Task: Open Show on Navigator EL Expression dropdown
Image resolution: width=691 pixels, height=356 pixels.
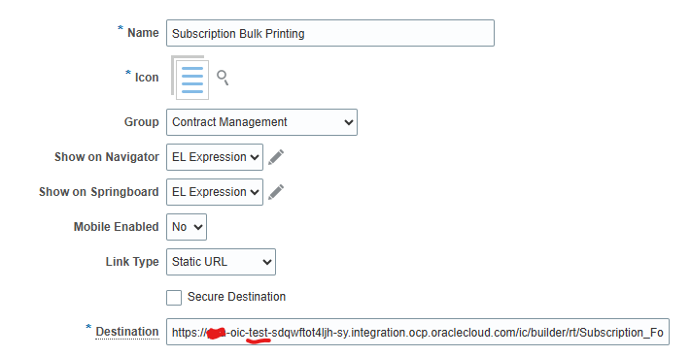Action: 215,157
